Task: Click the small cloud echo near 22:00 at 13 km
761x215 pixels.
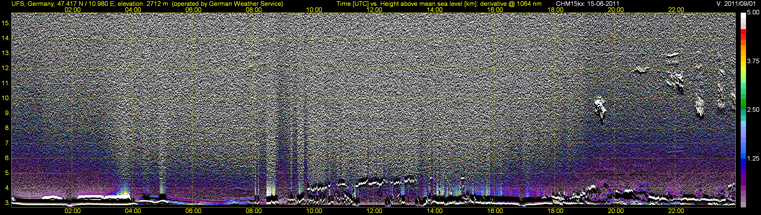Action: pyautogui.click(x=673, y=54)
